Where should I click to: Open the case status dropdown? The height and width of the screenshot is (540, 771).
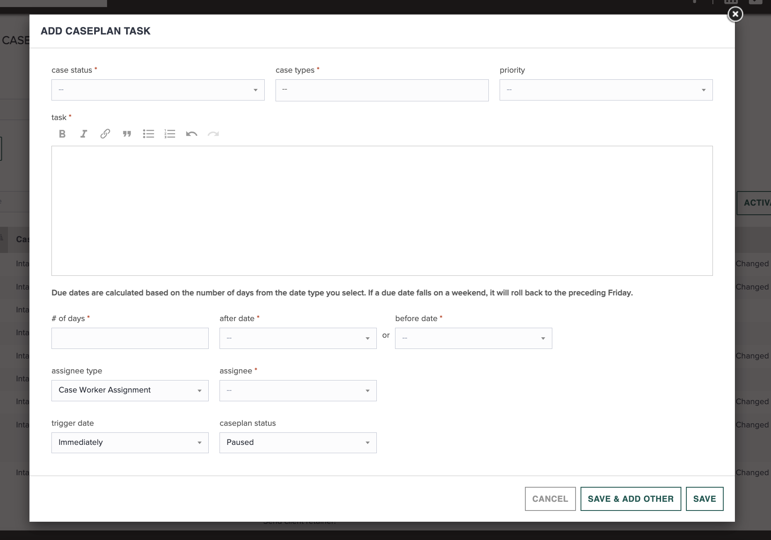coord(158,90)
